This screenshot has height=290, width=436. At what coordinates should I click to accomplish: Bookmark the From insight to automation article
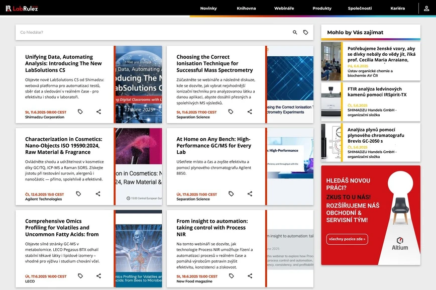point(231,275)
